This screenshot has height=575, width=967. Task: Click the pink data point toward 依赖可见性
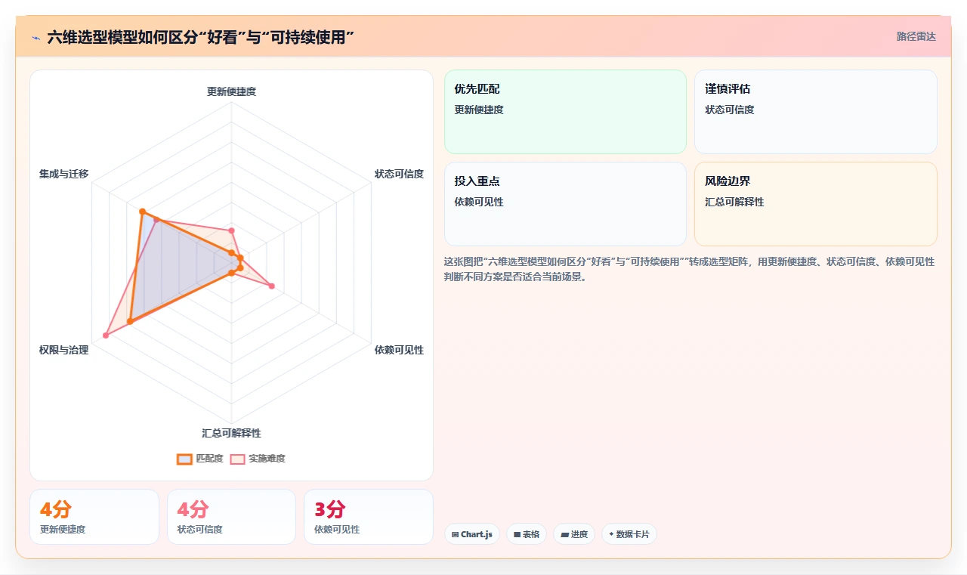coord(272,286)
